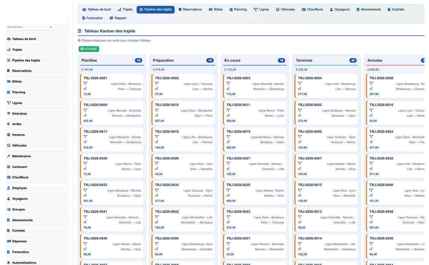Click the Terminée column count badge 40

(353, 61)
